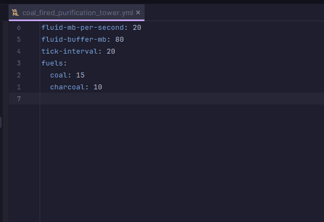Viewport: 324px width, 222px height.
Task: Click the value 80 of fluid-buffer-mb
Action: point(120,40)
